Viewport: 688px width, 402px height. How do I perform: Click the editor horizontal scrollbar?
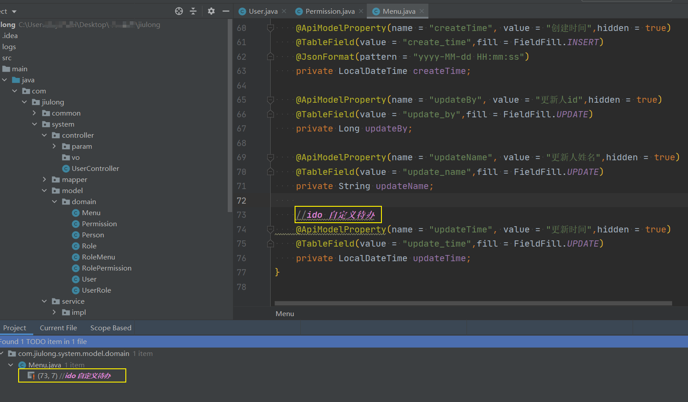click(473, 303)
